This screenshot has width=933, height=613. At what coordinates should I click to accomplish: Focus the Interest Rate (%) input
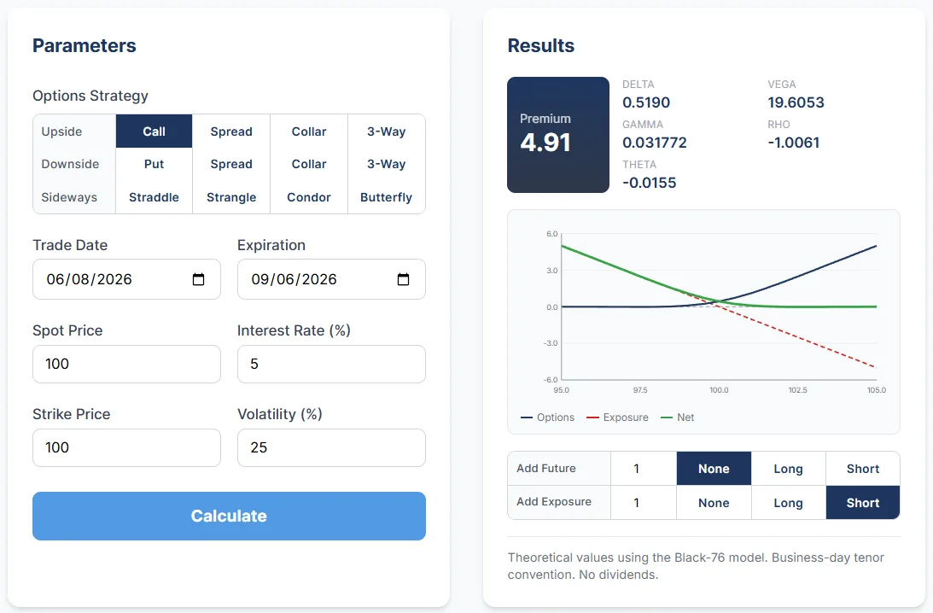click(x=331, y=365)
